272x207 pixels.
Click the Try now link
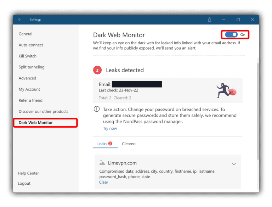[110, 129]
